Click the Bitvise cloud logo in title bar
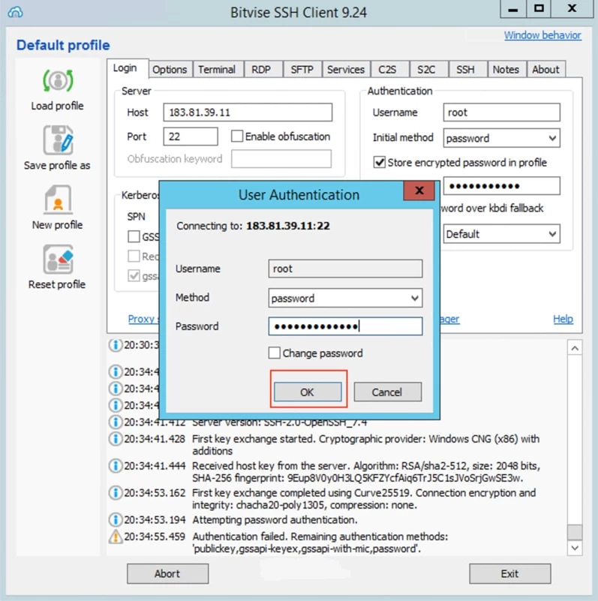The width and height of the screenshot is (598, 601). tap(15, 12)
